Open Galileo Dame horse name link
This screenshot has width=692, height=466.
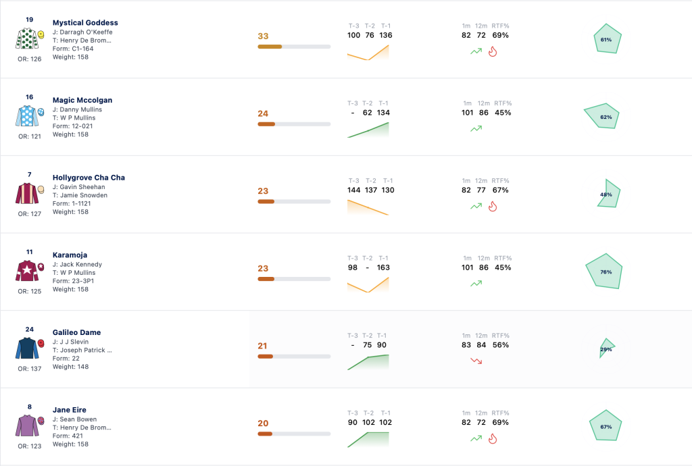pos(77,332)
